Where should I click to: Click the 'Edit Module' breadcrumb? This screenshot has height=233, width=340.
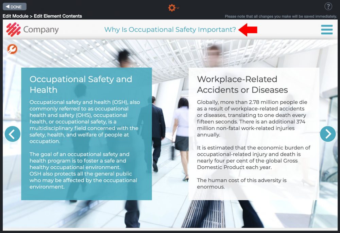tap(15, 16)
